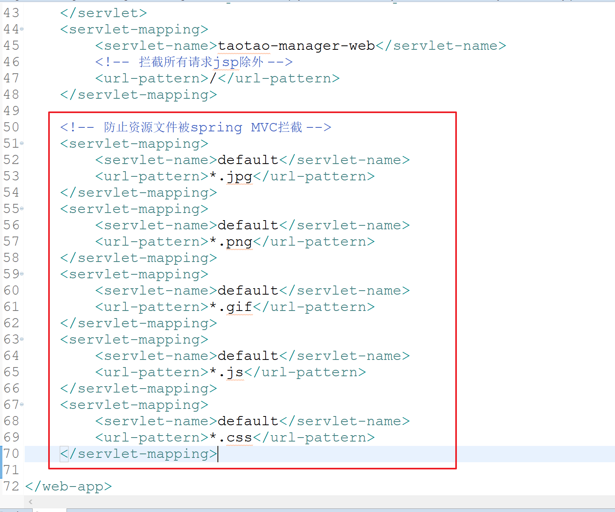Click the *.png url-pattern value

[x=231, y=242]
